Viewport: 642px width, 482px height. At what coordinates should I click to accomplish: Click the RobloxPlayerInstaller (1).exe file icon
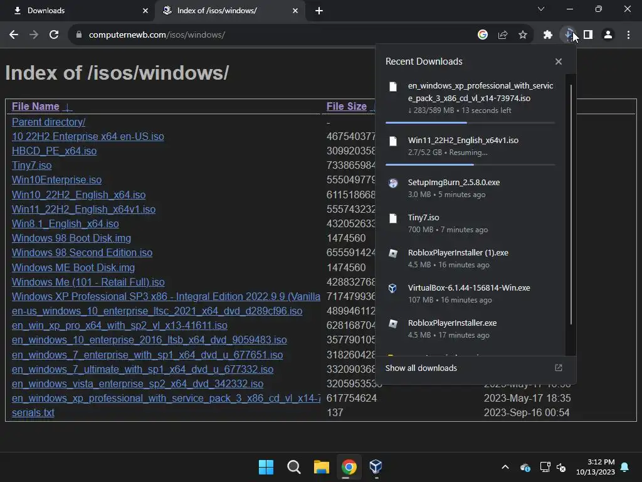(393, 254)
